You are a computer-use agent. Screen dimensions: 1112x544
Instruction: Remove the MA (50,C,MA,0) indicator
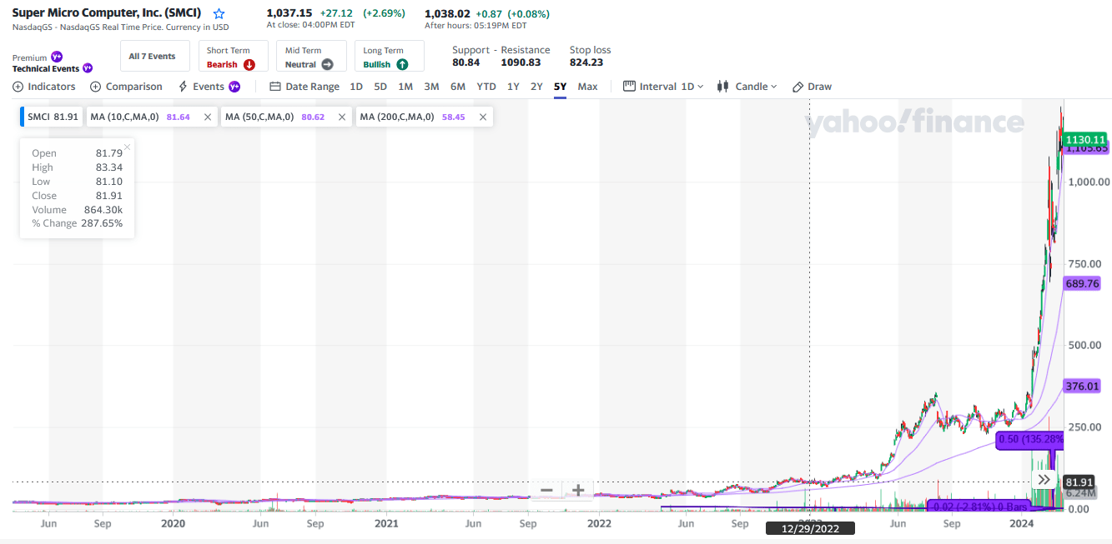coord(342,117)
